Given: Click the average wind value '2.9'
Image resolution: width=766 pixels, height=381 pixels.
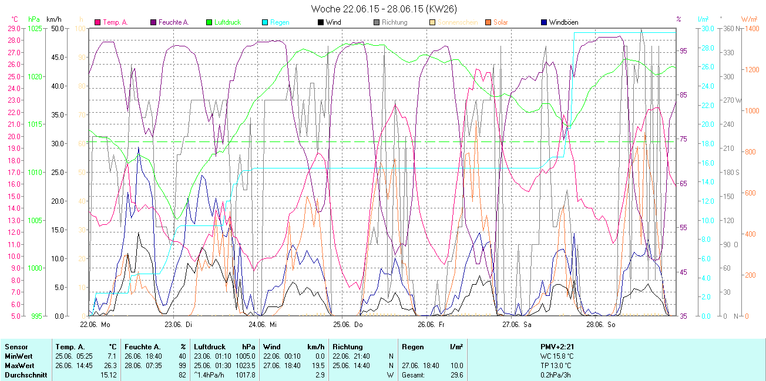Looking at the screenshot, I should click(320, 375).
